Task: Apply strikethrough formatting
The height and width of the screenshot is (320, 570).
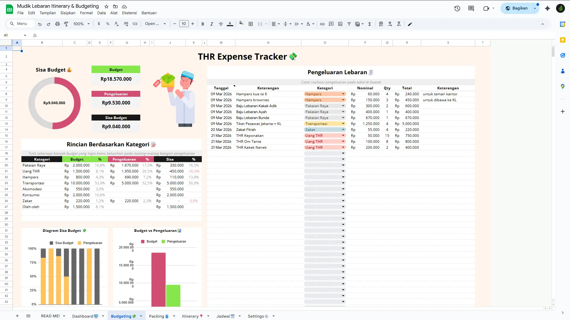Action: coord(221,24)
